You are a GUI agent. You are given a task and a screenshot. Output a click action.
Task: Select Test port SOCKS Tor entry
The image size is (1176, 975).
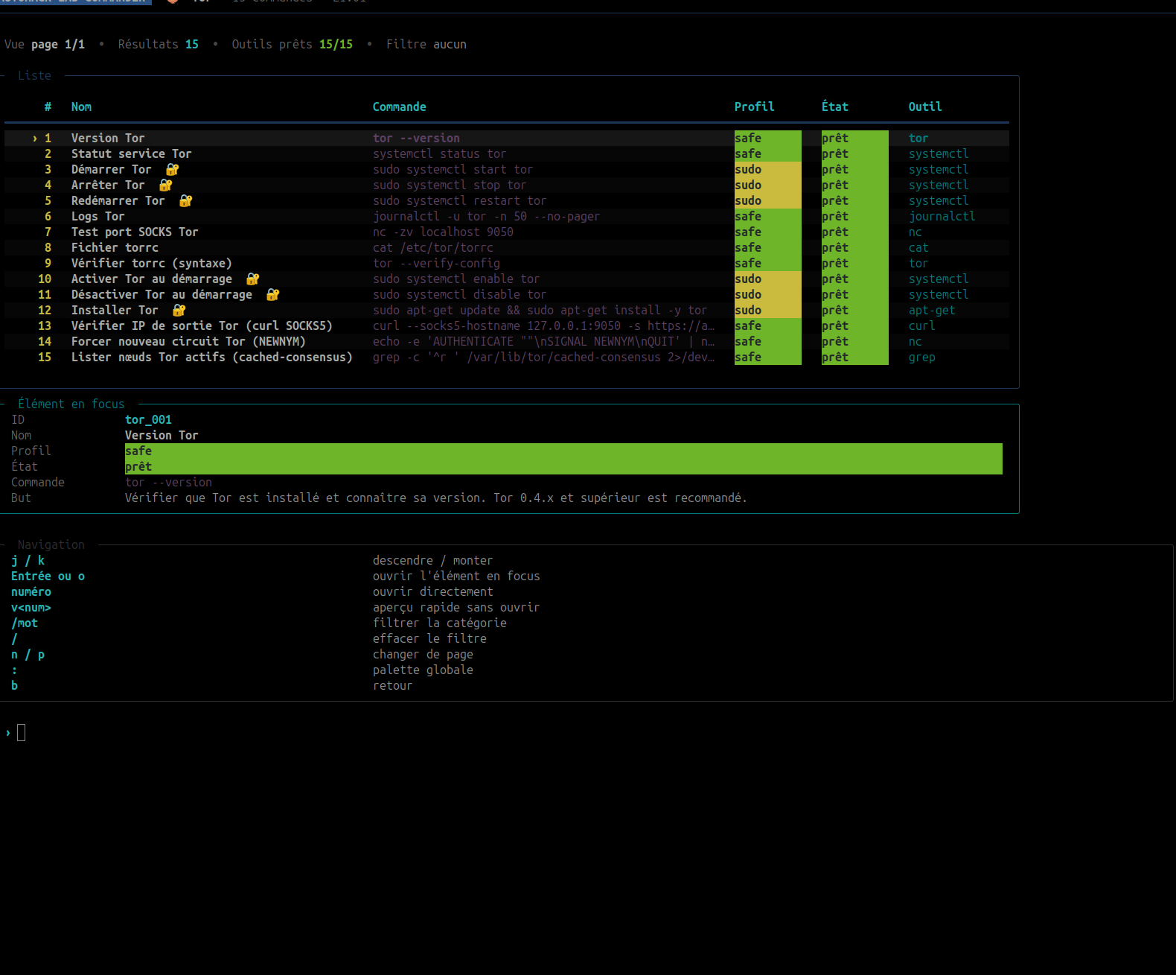(x=507, y=232)
